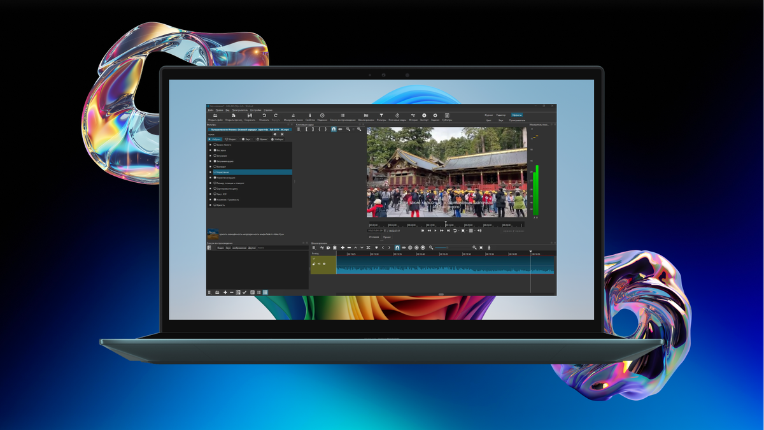The height and width of the screenshot is (430, 764).
Task: Split at playhead icon in the timeline toolbar
Action: 368,248
